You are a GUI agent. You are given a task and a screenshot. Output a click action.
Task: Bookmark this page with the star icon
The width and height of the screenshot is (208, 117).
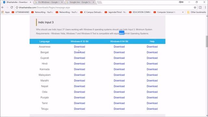pos(195,7)
